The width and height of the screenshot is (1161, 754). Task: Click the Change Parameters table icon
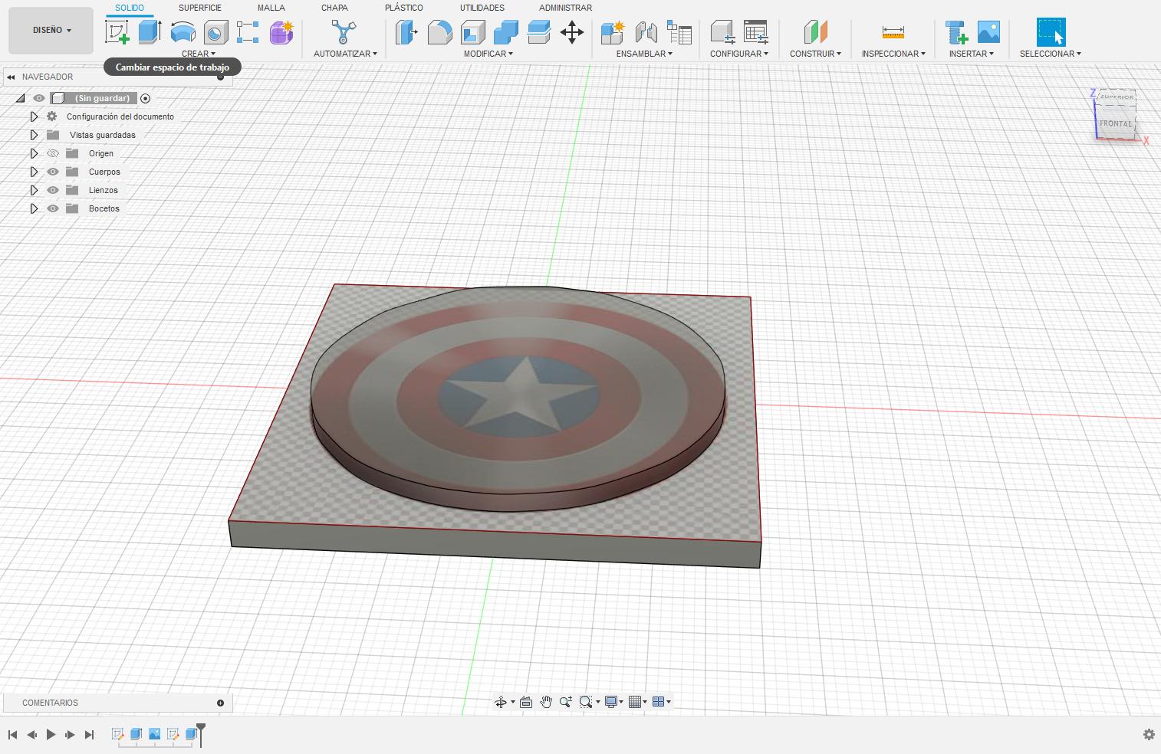tap(756, 32)
